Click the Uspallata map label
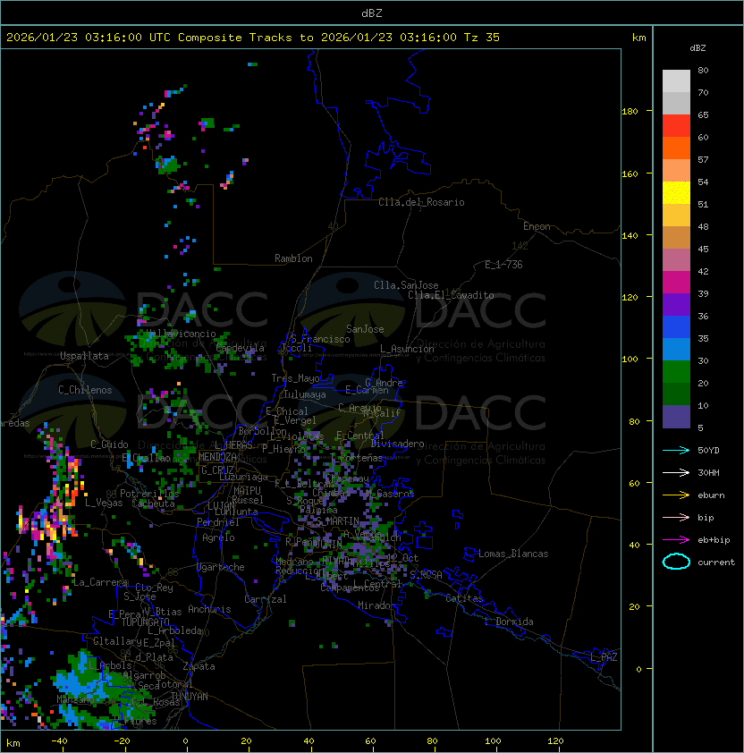The width and height of the screenshot is (744, 753). coord(84,356)
